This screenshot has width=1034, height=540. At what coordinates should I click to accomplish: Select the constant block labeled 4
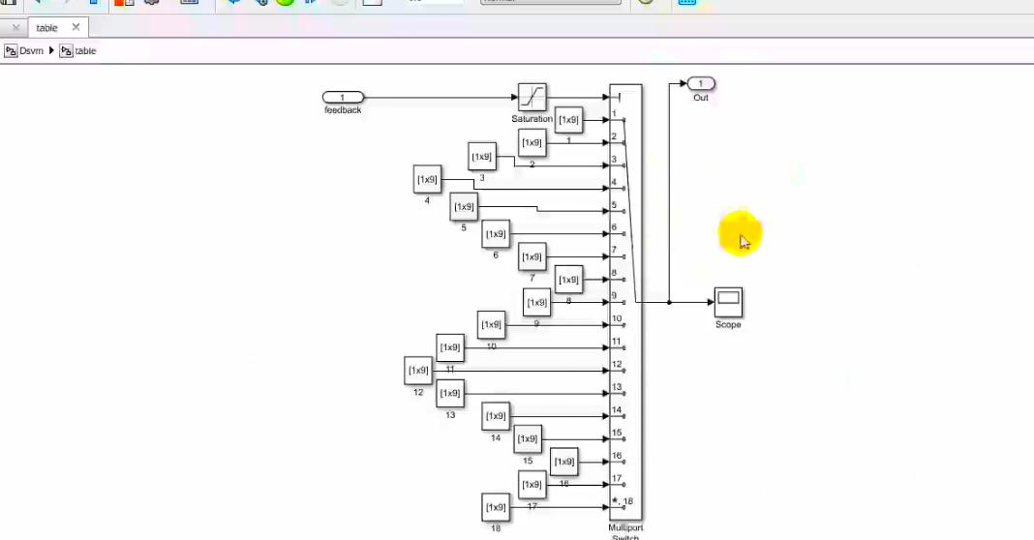click(427, 179)
